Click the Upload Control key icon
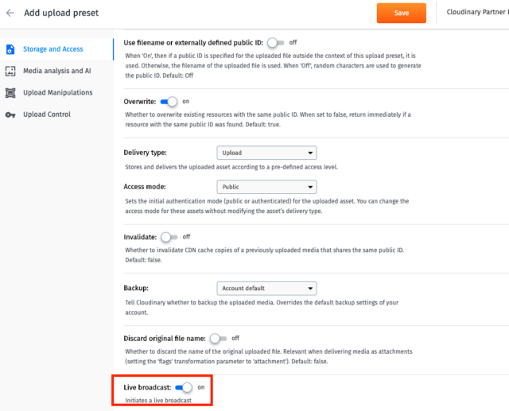 click(x=10, y=114)
